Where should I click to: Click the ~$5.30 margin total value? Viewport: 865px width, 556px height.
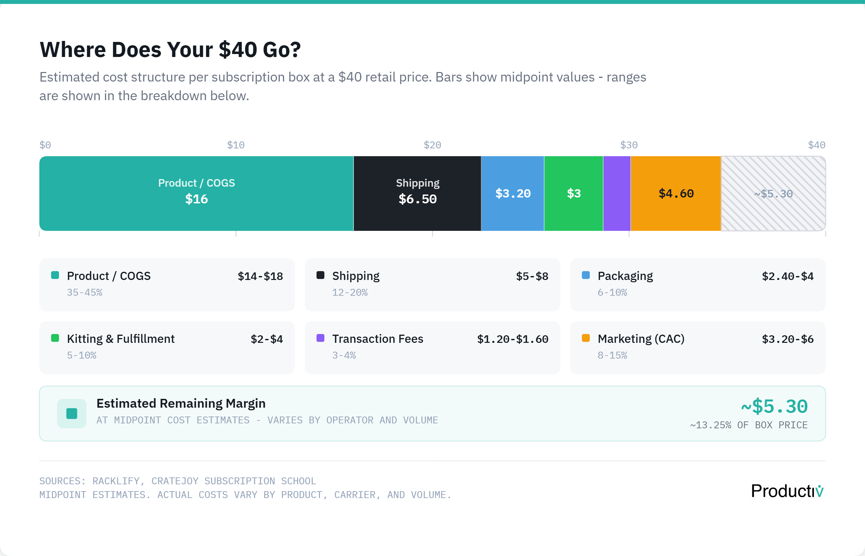pyautogui.click(x=774, y=407)
